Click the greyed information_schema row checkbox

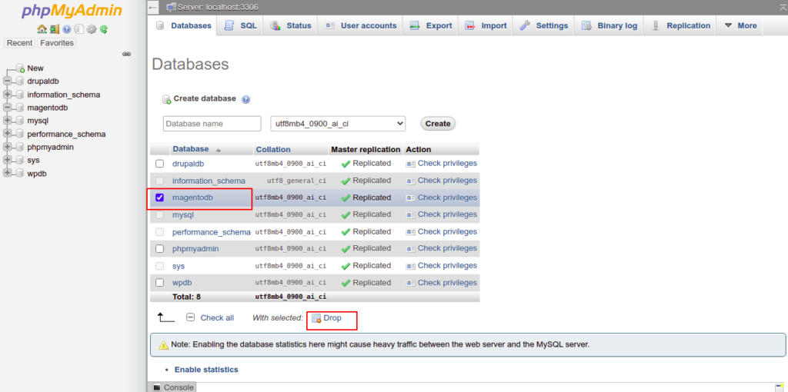click(160, 181)
